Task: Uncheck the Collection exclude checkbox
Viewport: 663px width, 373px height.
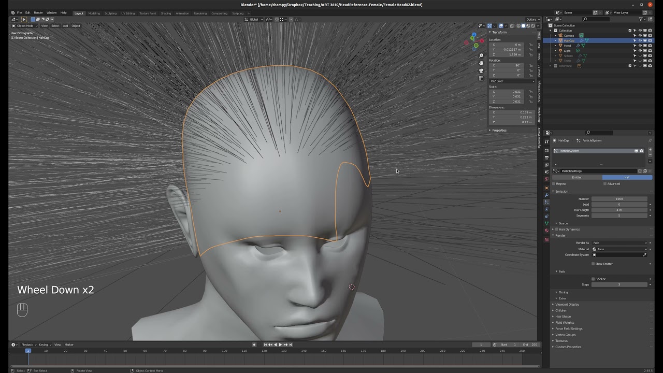Action: click(x=630, y=31)
